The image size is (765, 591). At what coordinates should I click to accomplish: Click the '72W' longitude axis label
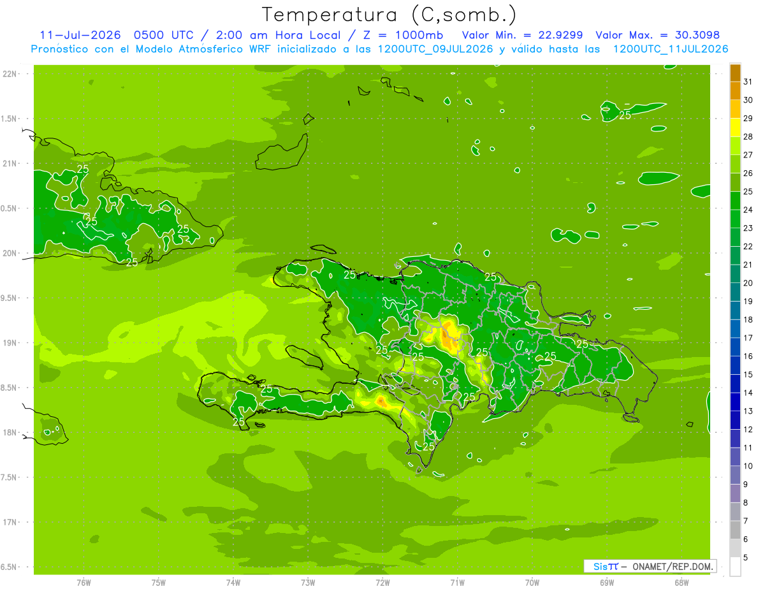382,583
